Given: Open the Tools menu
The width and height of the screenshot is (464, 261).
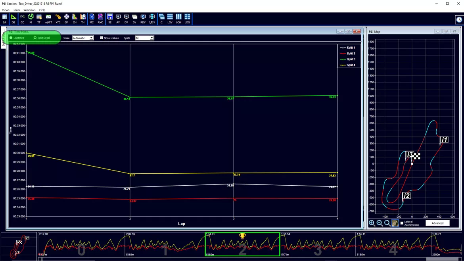Looking at the screenshot, I should point(16,10).
